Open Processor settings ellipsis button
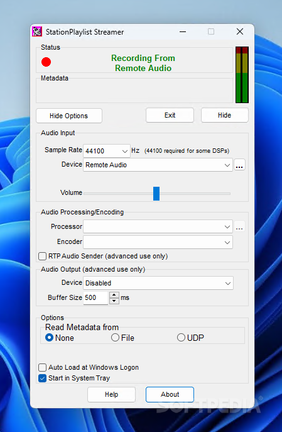282x432 pixels. pos(240,227)
